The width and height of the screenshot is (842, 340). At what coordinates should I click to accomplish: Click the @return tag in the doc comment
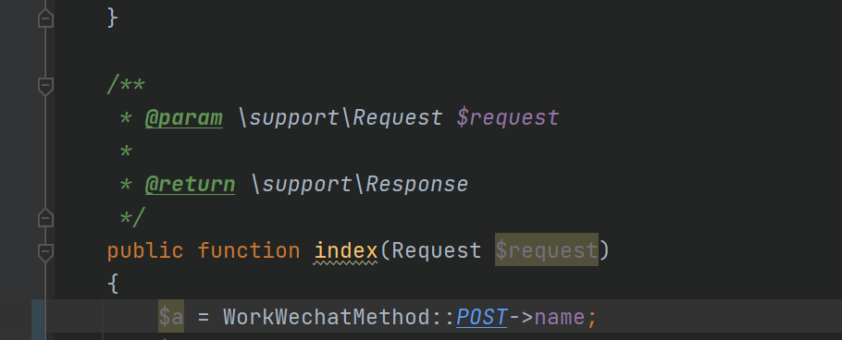190,184
